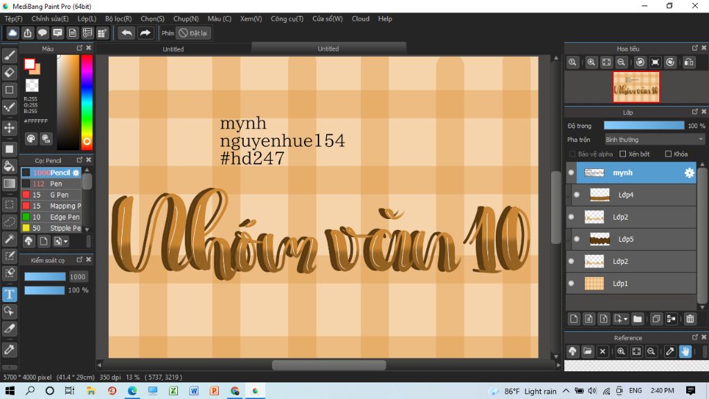Toggle the transparent color swatch
709x399 pixels.
pos(32,85)
